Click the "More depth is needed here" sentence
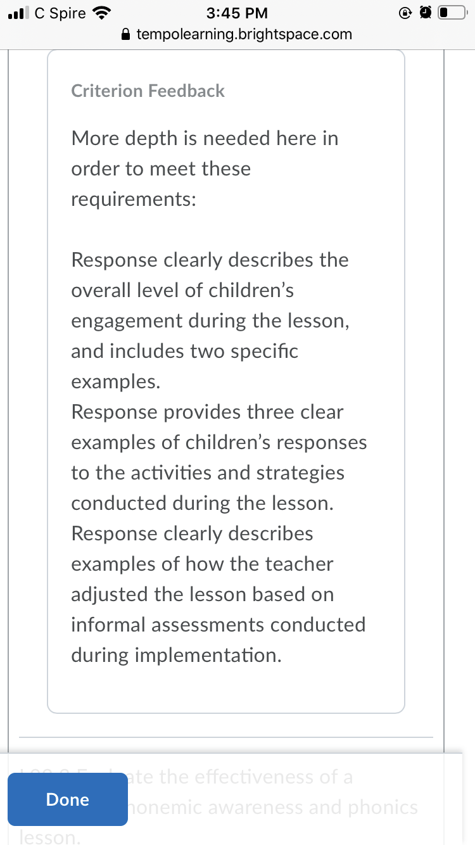This screenshot has width=475, height=845. point(205,168)
